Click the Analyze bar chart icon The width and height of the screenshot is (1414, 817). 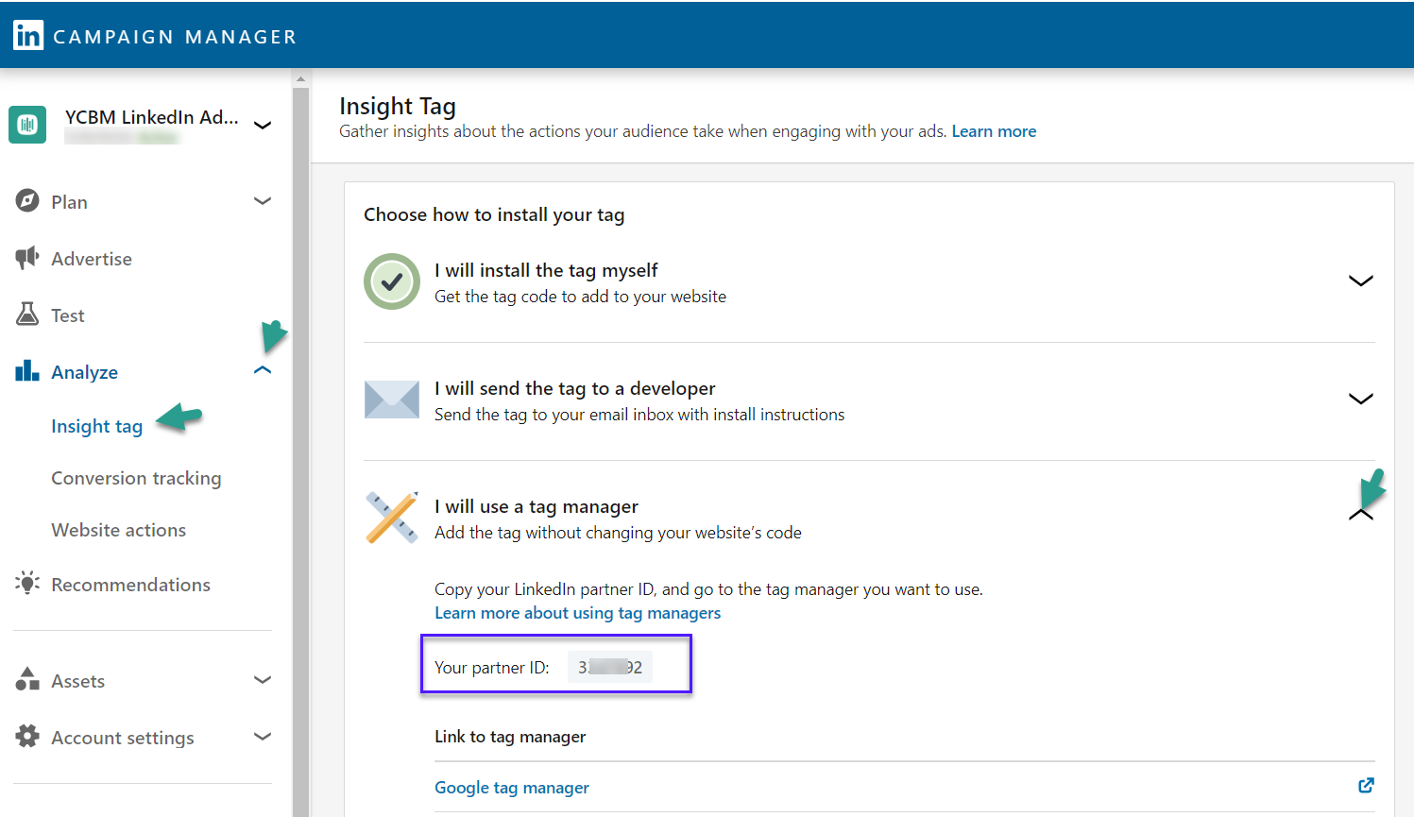pos(27,370)
